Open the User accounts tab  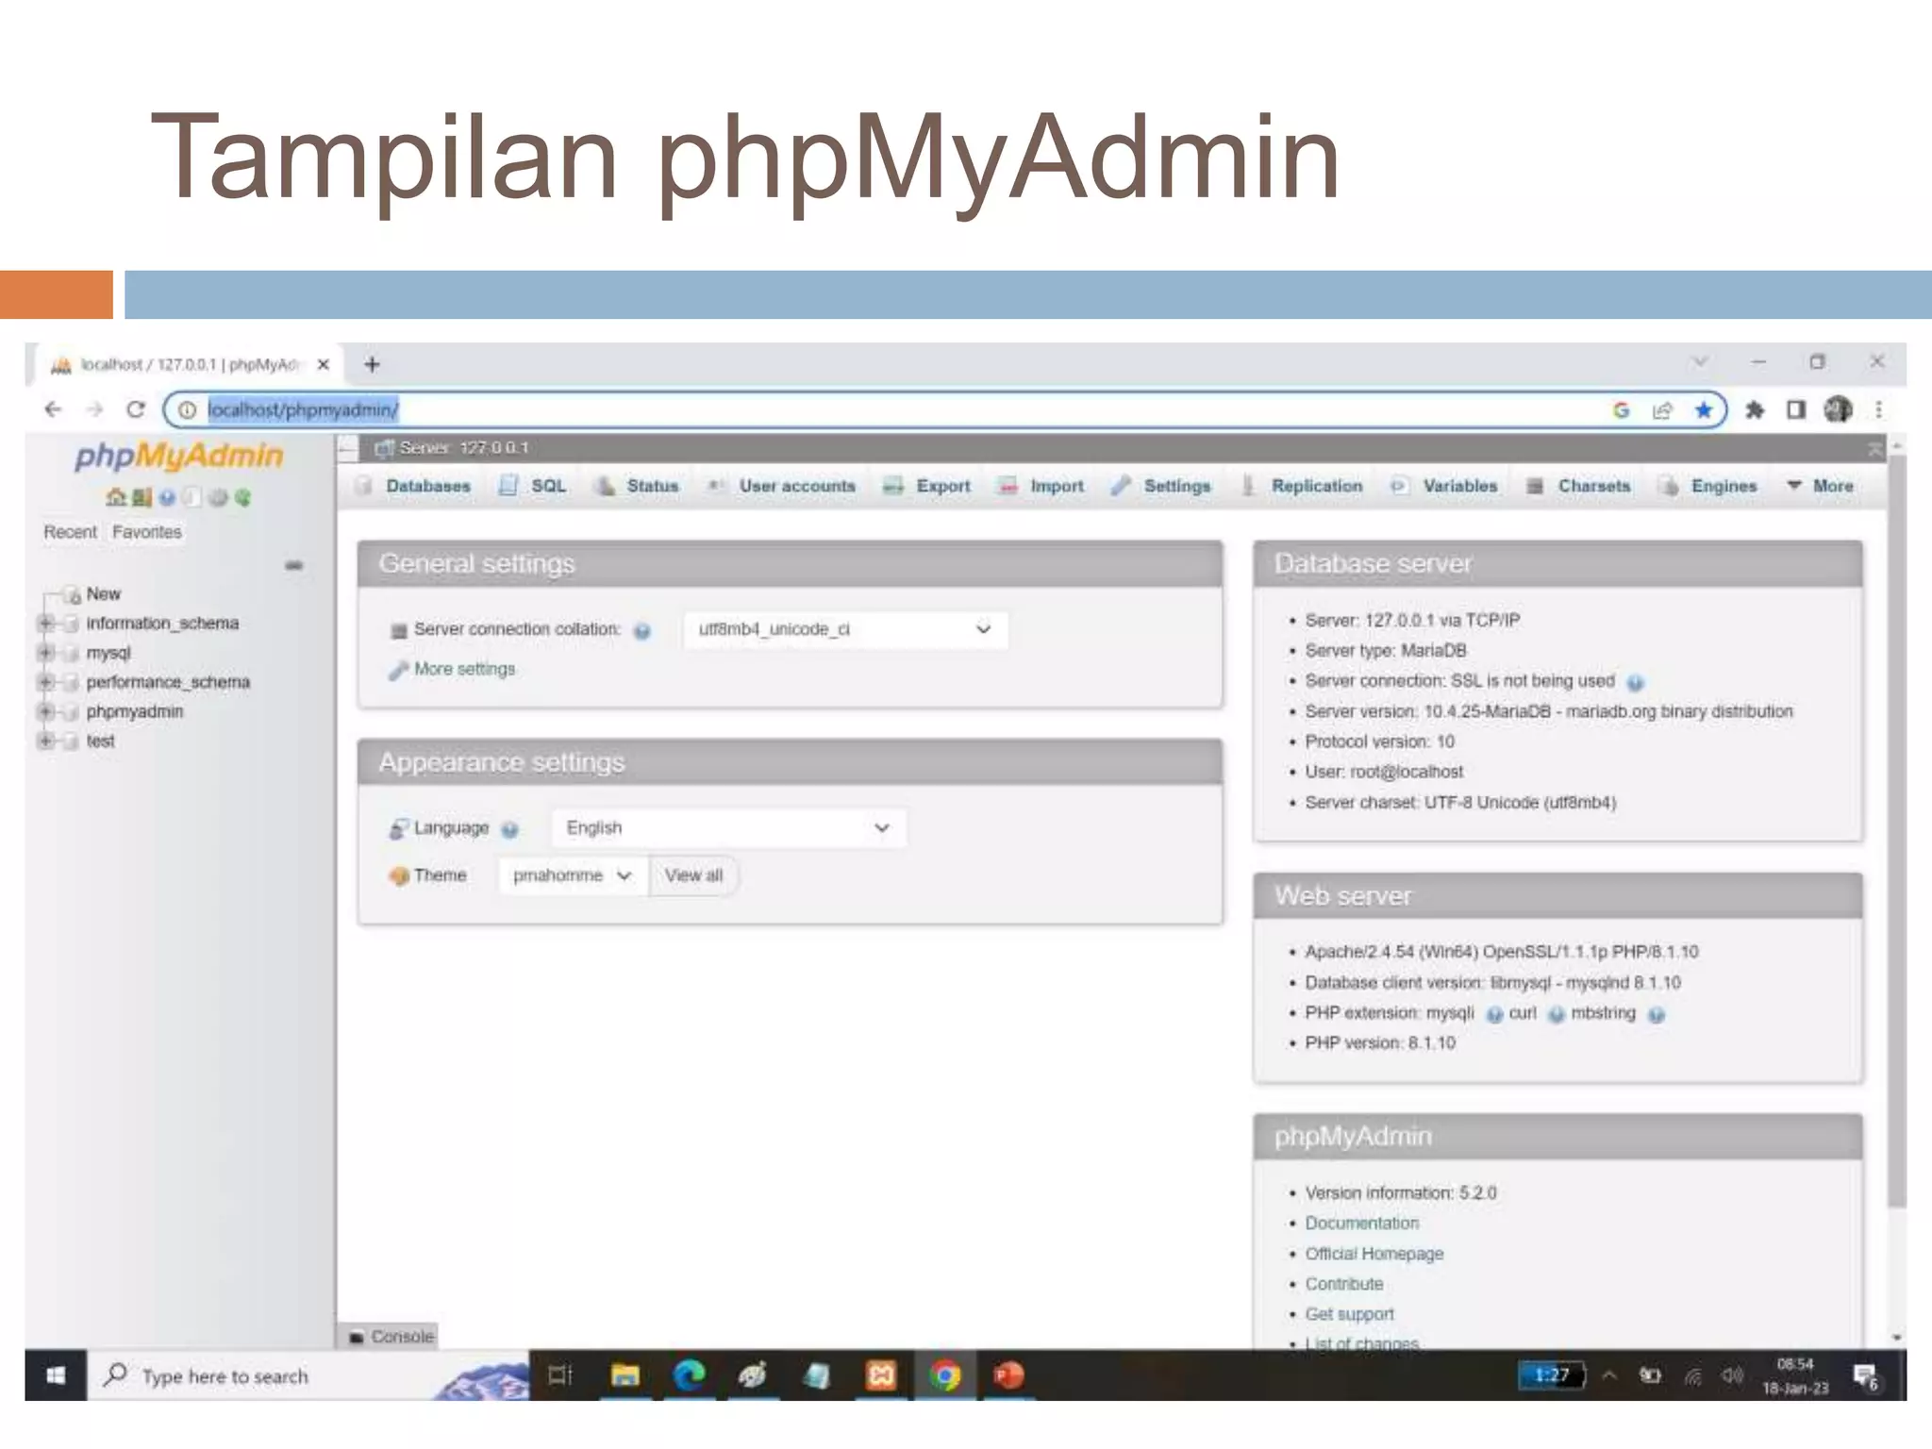781,486
